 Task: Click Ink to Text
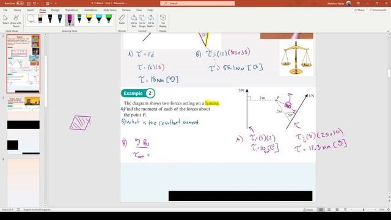tap(134, 21)
